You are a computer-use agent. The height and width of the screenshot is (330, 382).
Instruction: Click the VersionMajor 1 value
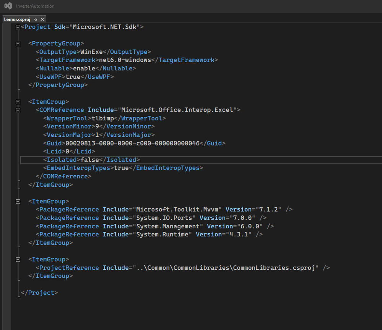pyautogui.click(x=97, y=135)
